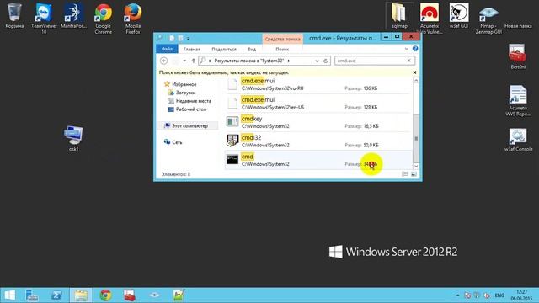Open Server Manager from taskbar
This screenshot has width=539, height=303.
coord(32,295)
